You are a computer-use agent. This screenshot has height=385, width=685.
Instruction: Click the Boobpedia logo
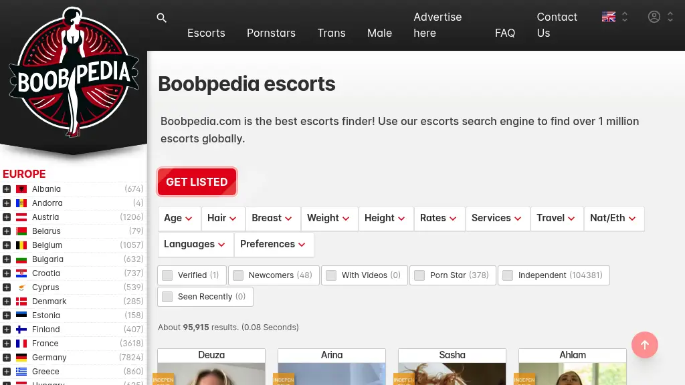[x=73, y=72]
